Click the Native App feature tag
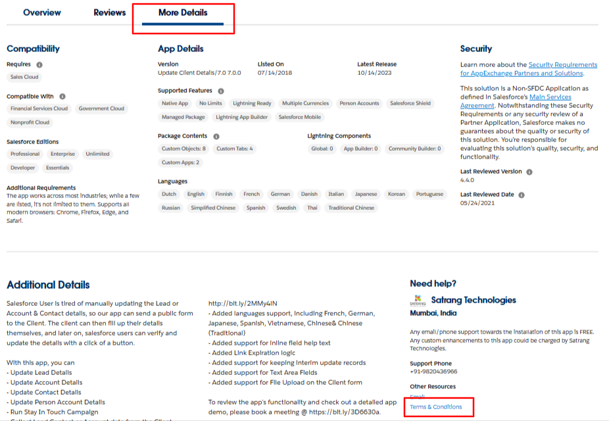 [x=175, y=103]
